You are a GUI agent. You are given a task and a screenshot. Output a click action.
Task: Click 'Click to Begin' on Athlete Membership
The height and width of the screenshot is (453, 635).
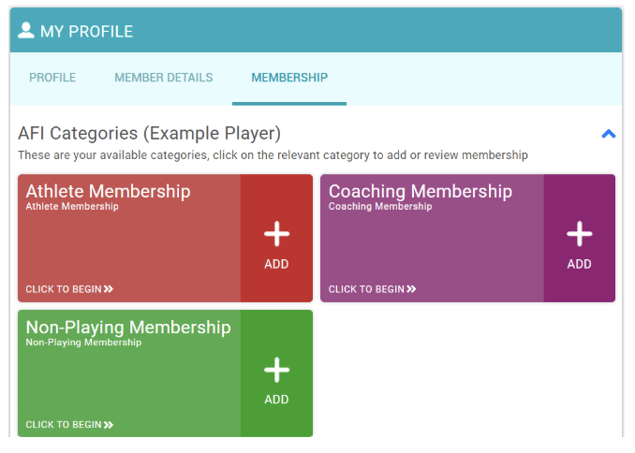[x=64, y=289]
